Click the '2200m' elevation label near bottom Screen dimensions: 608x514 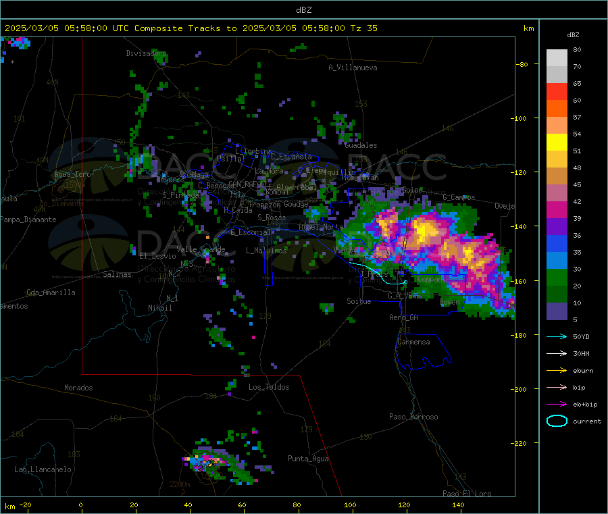pos(180,484)
